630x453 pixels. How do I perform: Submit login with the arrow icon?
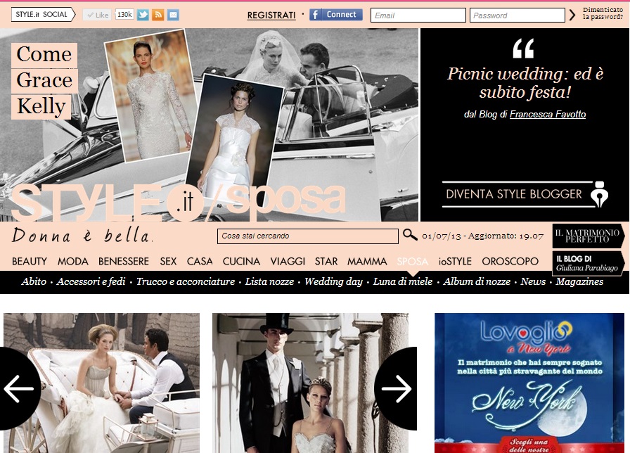(572, 15)
